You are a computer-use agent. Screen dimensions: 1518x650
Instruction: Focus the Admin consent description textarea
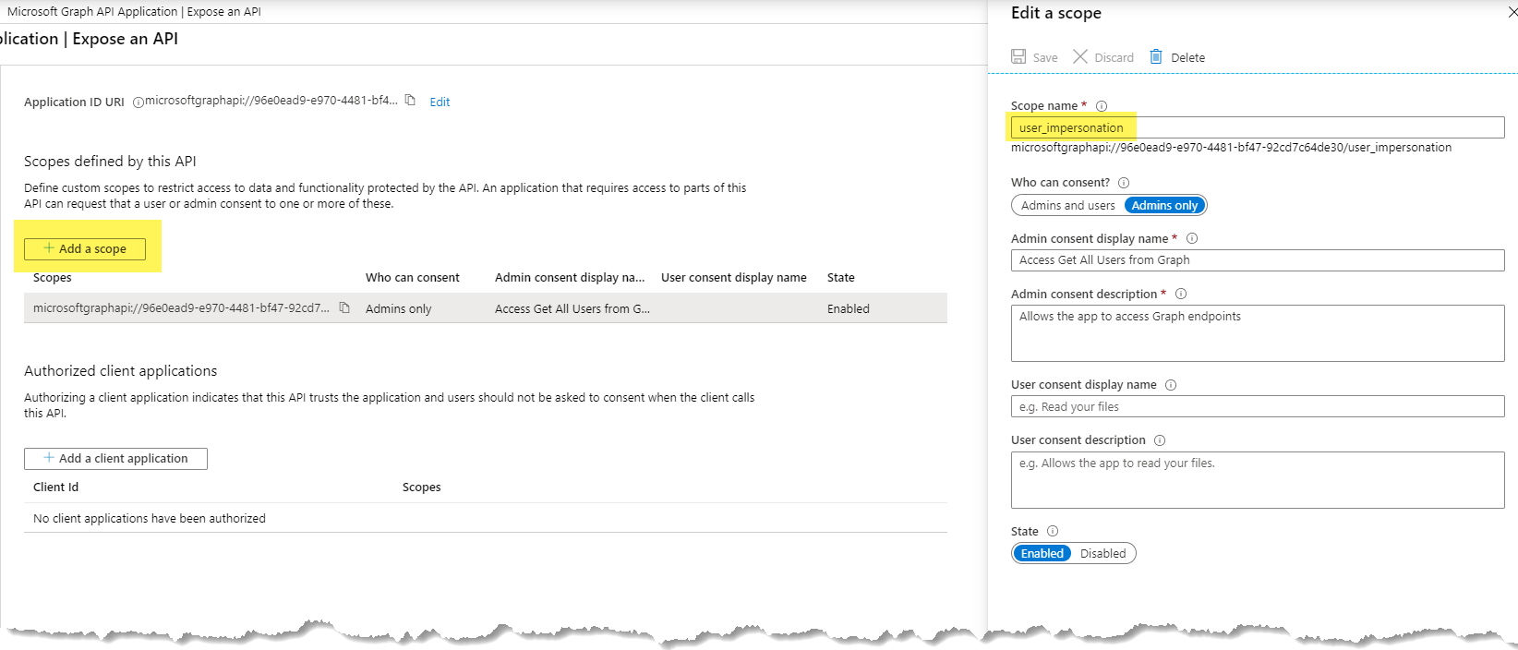coord(1258,333)
